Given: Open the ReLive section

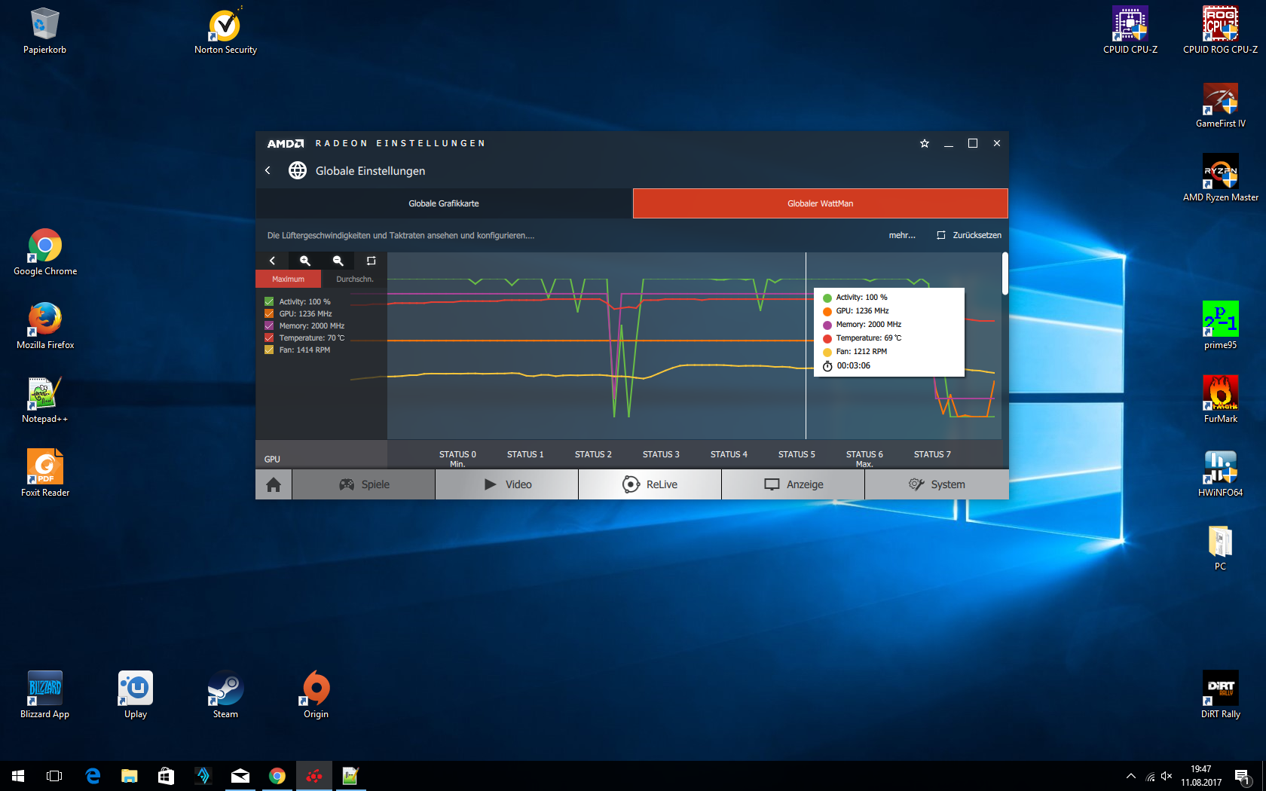Looking at the screenshot, I should click(650, 484).
